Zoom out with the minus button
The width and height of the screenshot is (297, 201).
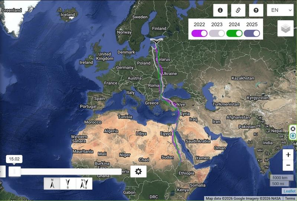coord(288,165)
